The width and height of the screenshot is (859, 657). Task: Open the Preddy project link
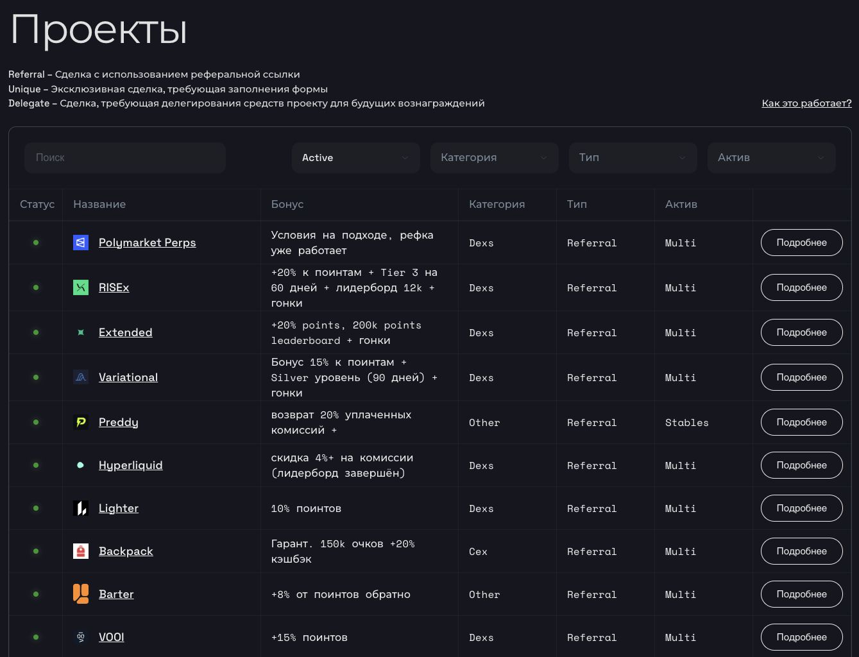[119, 422]
